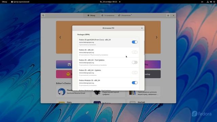Screen dimensions: 217x122
Task: Open the hamburger menu in Software header
Action: pyautogui.click(x=168, y=16)
